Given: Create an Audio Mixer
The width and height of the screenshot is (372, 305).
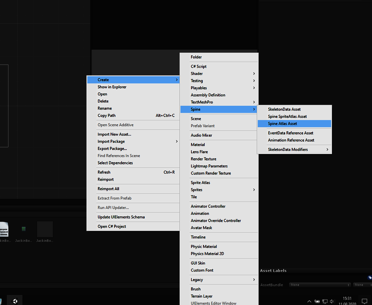Looking at the screenshot, I should coord(219,135).
